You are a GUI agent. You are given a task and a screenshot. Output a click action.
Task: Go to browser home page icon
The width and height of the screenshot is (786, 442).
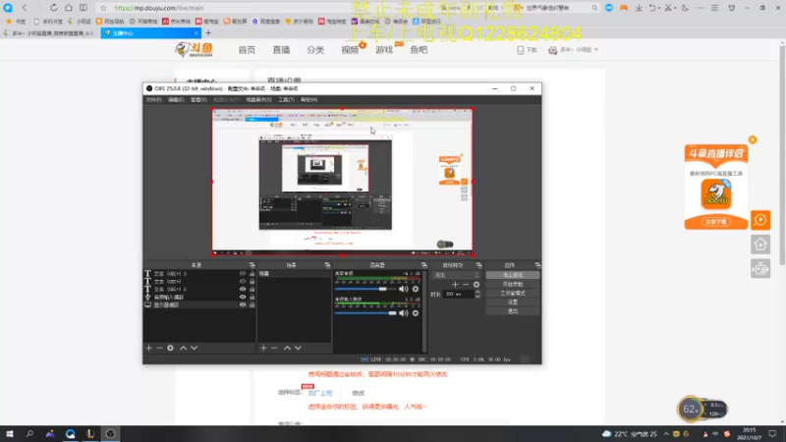[69, 8]
